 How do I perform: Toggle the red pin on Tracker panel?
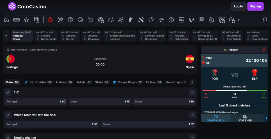click(x=264, y=50)
